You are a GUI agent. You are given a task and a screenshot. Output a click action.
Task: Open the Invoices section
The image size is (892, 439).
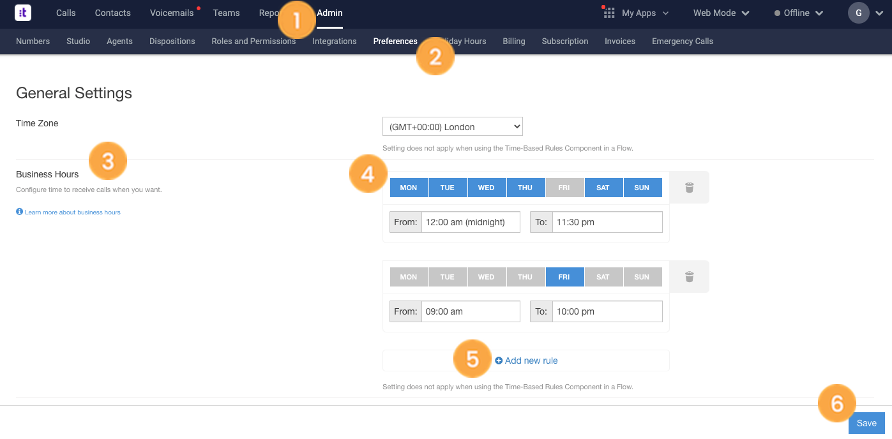pos(620,41)
